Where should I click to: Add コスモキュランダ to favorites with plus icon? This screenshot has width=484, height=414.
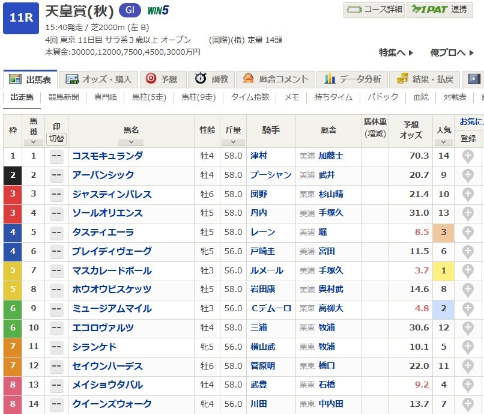[468, 156]
